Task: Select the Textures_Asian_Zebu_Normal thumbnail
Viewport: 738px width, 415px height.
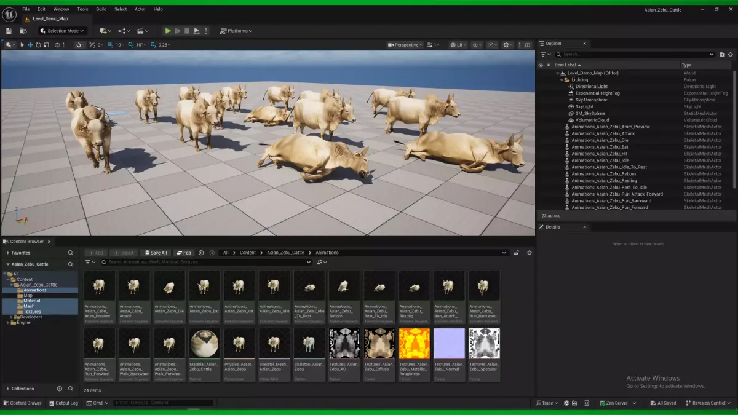Action: point(449,344)
